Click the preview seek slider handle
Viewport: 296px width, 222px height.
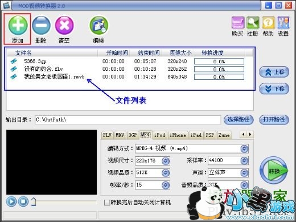click(34, 202)
